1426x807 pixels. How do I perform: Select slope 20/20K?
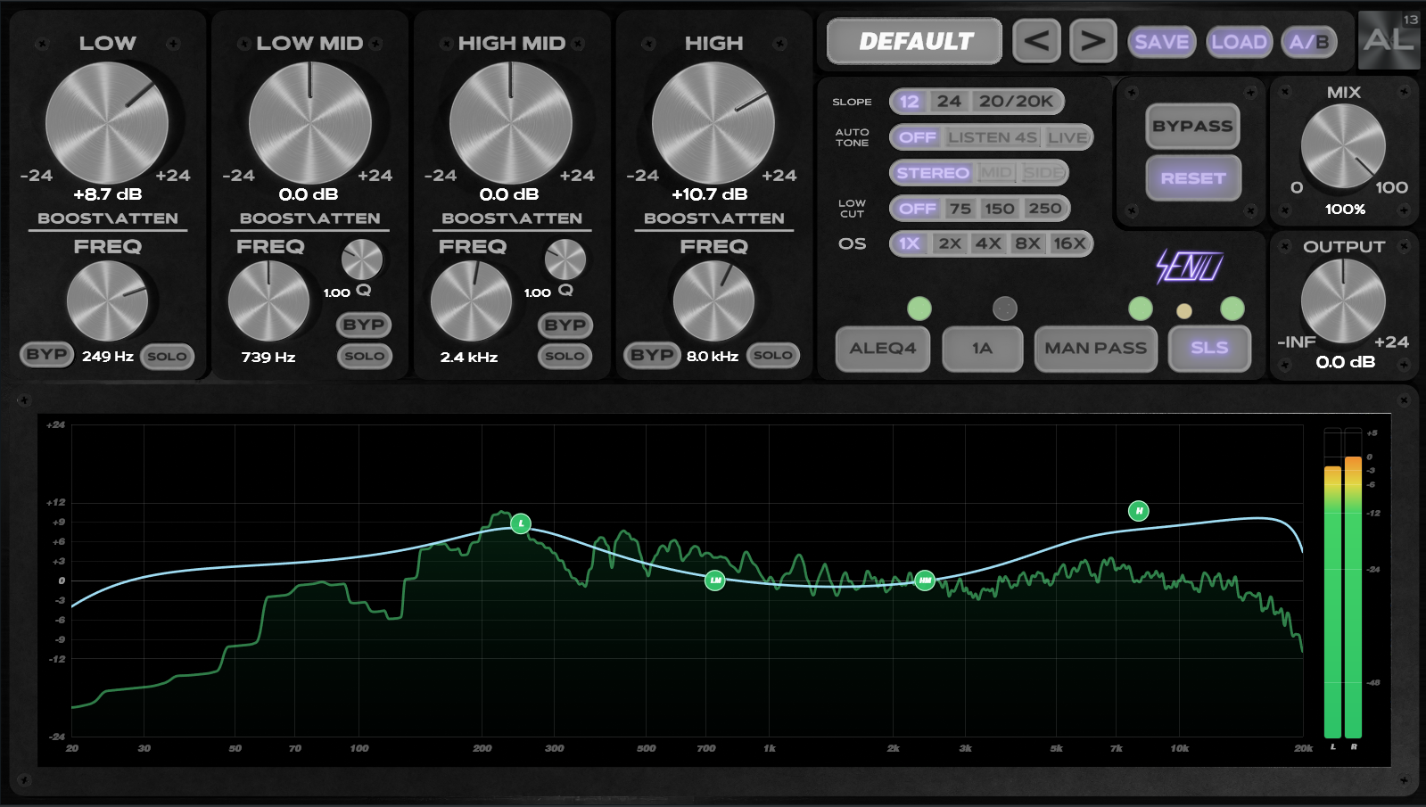pos(1016,102)
